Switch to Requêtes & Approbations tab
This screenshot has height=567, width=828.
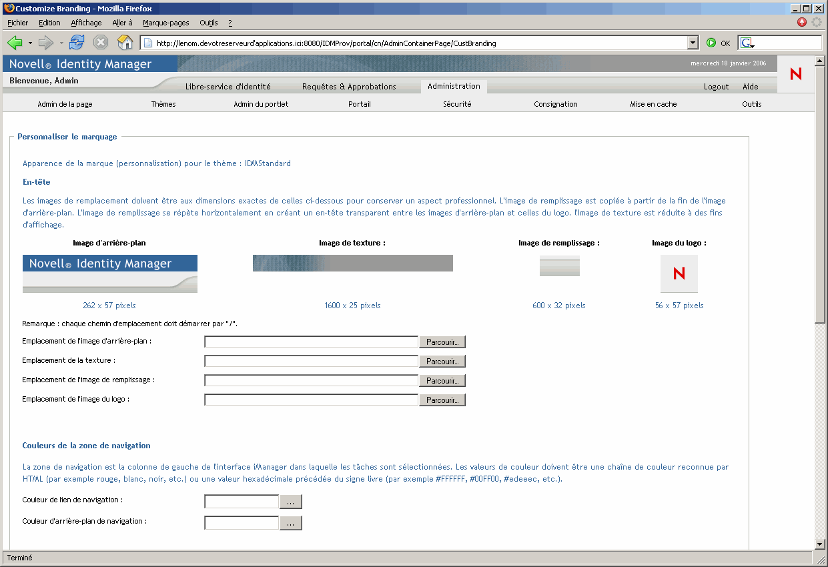[x=349, y=87]
